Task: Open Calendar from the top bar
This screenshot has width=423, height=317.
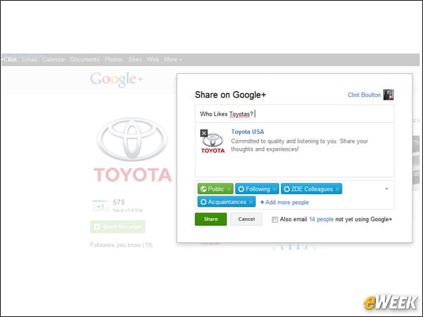Action: coord(54,59)
